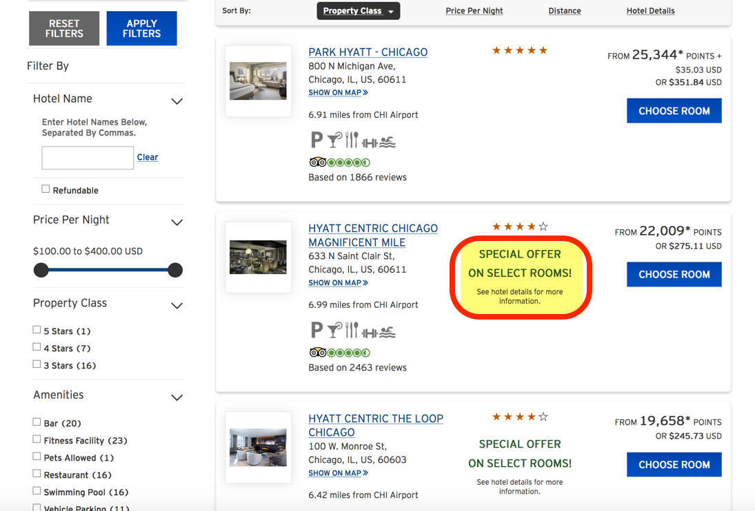Enable the Swimming Pool amenity filter

(37, 491)
